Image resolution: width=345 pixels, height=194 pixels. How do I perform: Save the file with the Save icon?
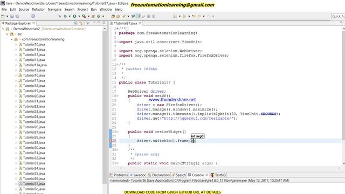click(x=12, y=16)
